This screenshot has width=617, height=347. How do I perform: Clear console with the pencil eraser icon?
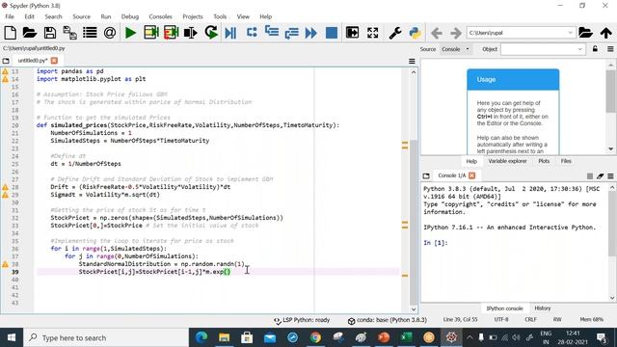600,175
